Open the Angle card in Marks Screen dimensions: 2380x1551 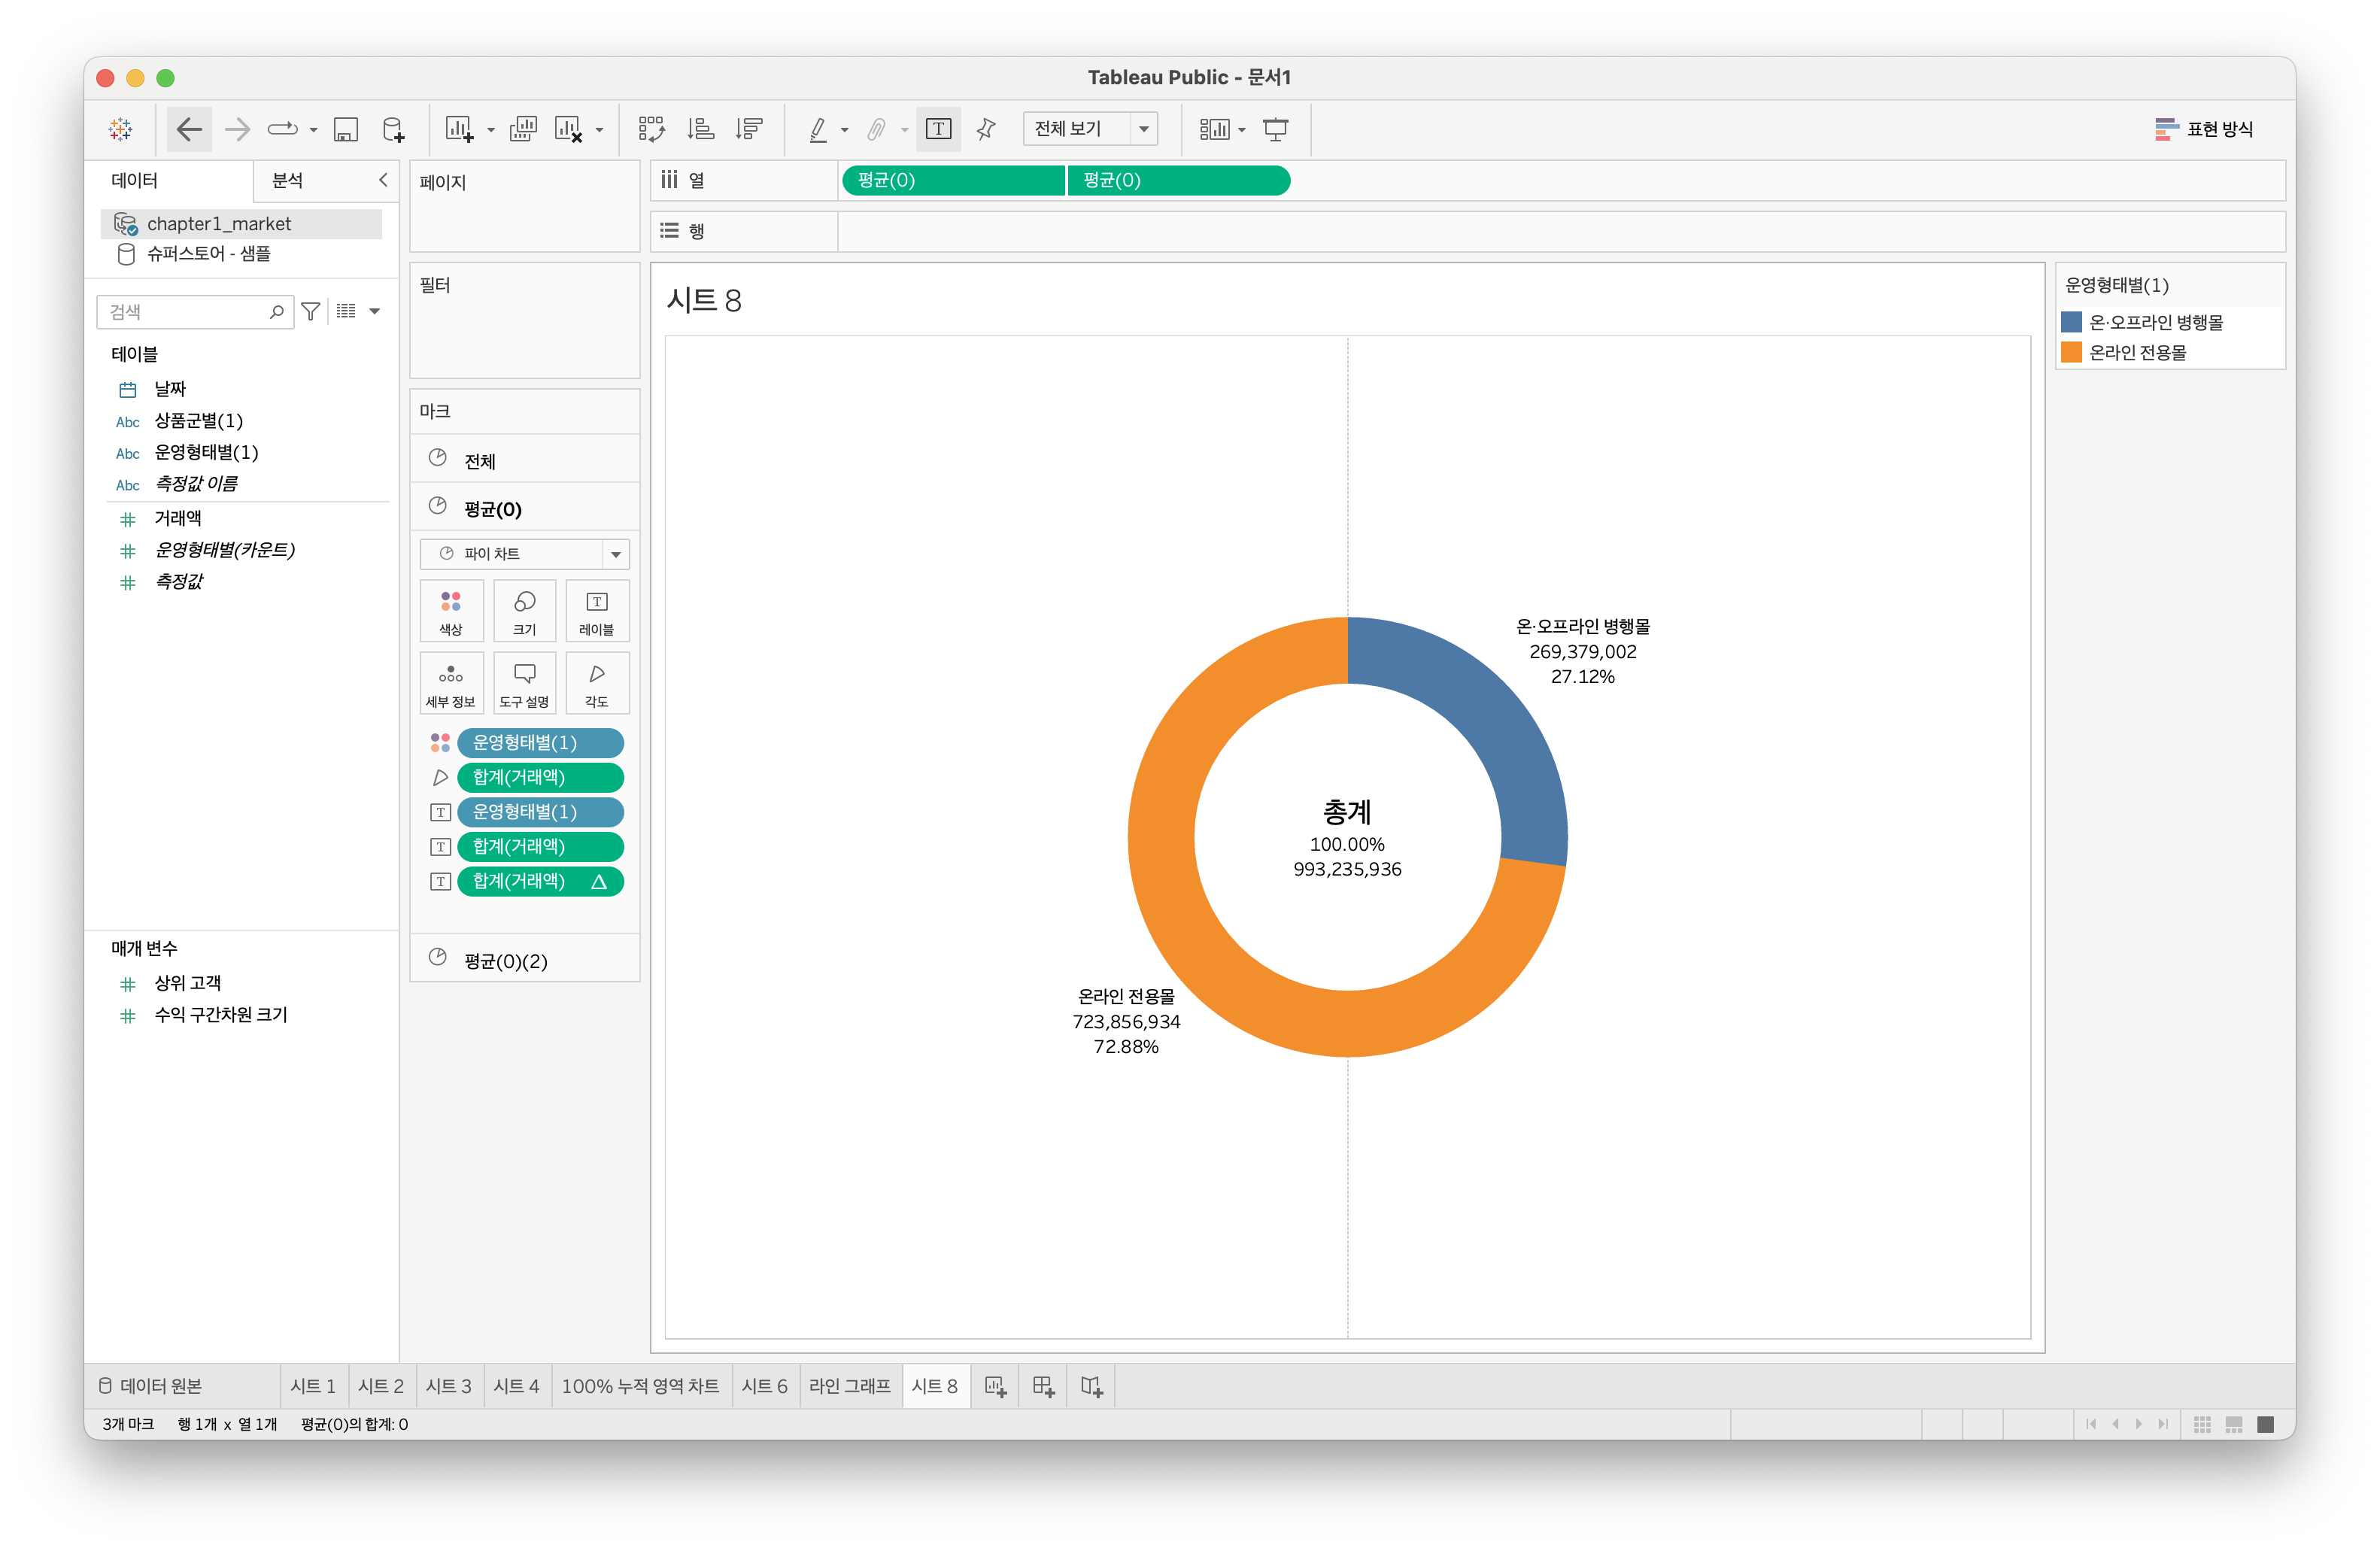(x=597, y=683)
